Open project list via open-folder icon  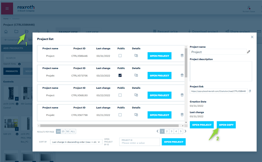click(26, 31)
